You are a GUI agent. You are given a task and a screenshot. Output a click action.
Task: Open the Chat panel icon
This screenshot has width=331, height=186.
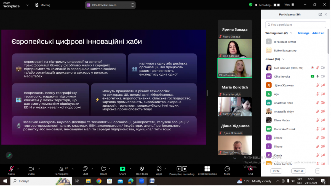[x=85, y=169]
